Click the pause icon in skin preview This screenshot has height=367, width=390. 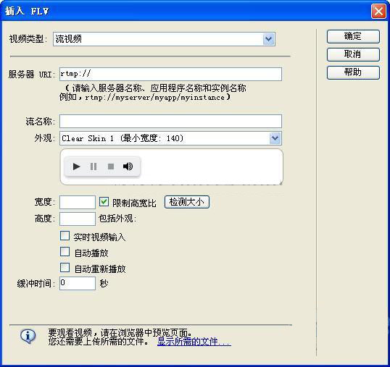[94, 166]
